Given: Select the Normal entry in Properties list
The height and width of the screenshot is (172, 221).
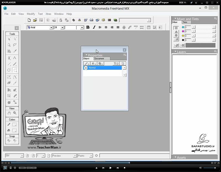Looking at the screenshot, I should point(102,68).
